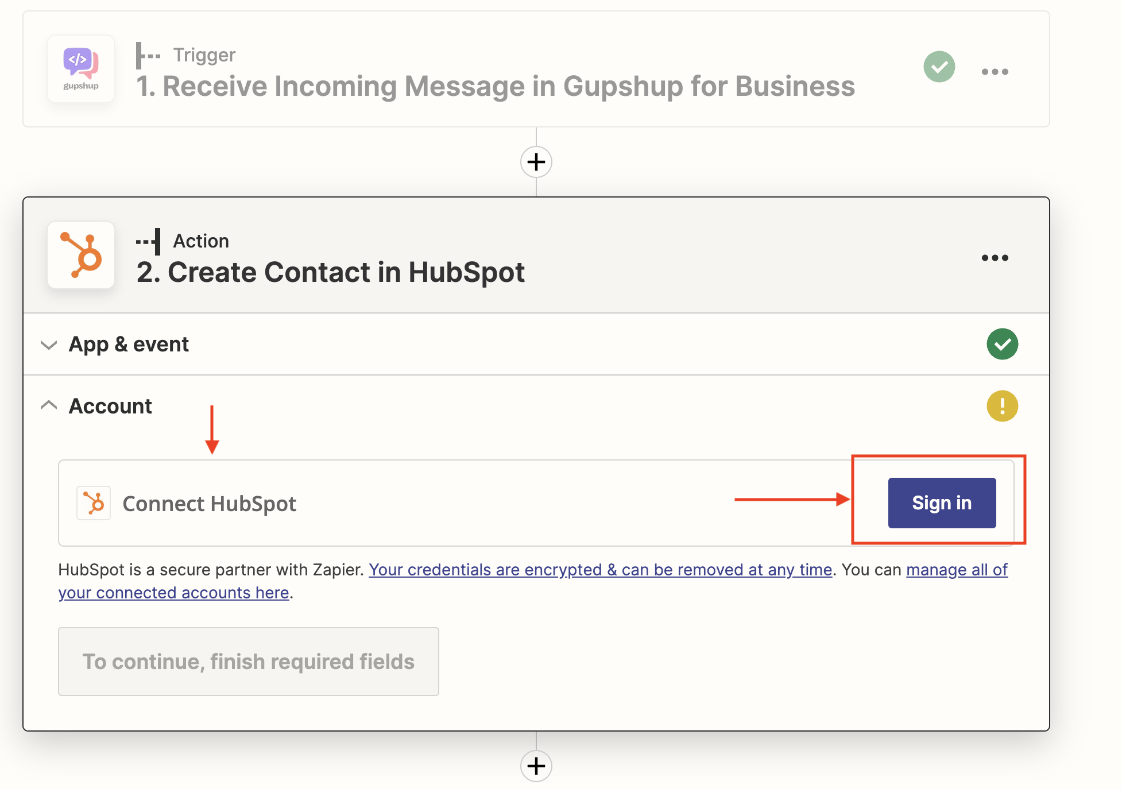Viewport: 1122px width, 789px height.
Task: Click the 'Trigger' label on step one
Action: click(x=204, y=55)
